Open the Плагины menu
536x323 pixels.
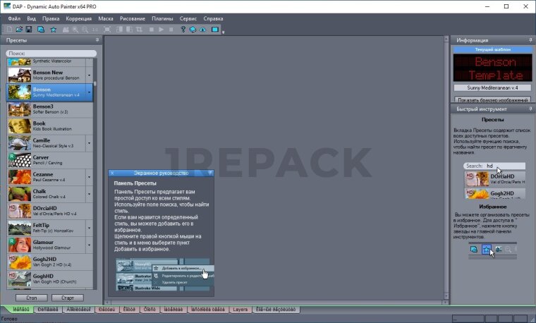click(x=161, y=18)
